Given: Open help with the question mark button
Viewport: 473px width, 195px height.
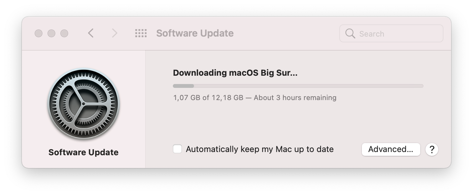Looking at the screenshot, I should pos(432,149).
